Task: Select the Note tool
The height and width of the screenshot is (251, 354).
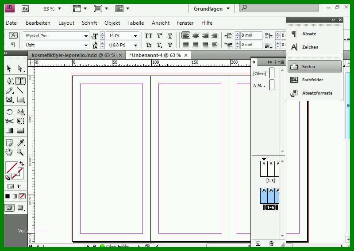Action: (9, 143)
